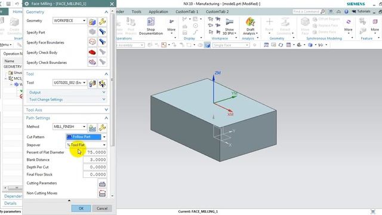Viewport: 382px width, 215px height.
Task: Click the Final Floor Stock field
Action: pos(95,174)
